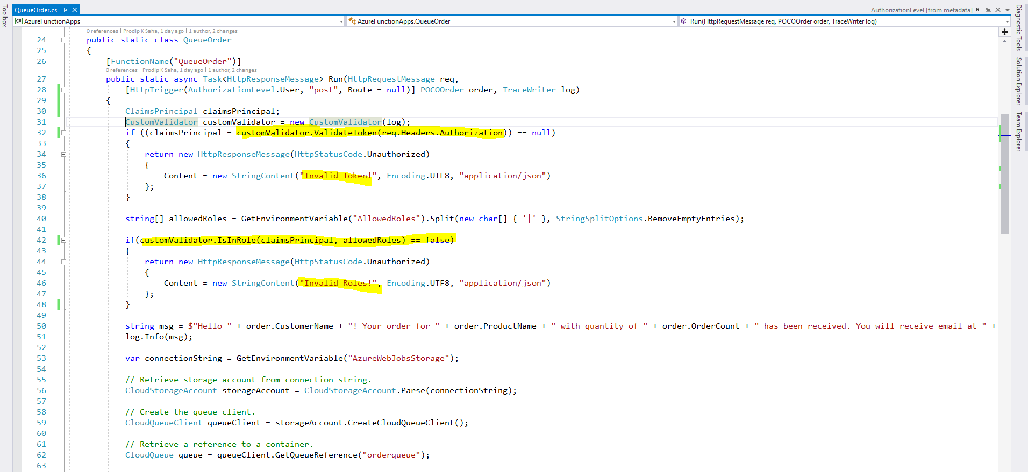Viewport: 1028px width, 472px height.
Task: Collapse the QueueOrder class at line 24
Action: point(63,40)
